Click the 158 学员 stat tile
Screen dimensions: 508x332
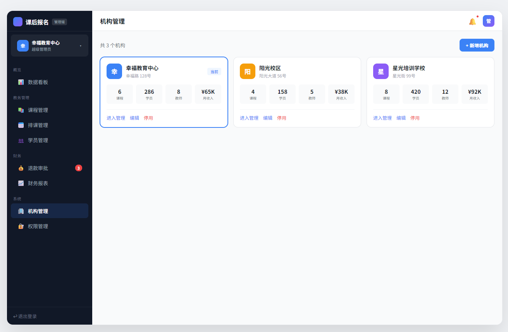pos(282,94)
